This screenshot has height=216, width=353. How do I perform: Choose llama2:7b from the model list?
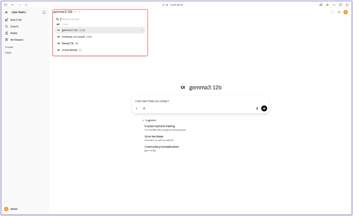pos(68,43)
